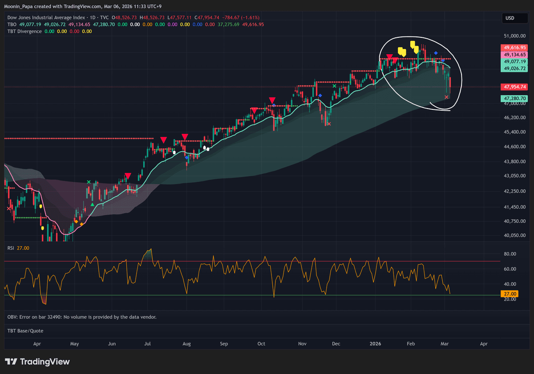The height and width of the screenshot is (374, 534).
Task: Click the Jul label on time axis
Action: click(x=148, y=344)
